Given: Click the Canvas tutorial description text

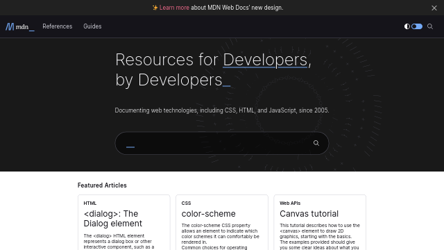Looking at the screenshot, I should (x=320, y=236).
